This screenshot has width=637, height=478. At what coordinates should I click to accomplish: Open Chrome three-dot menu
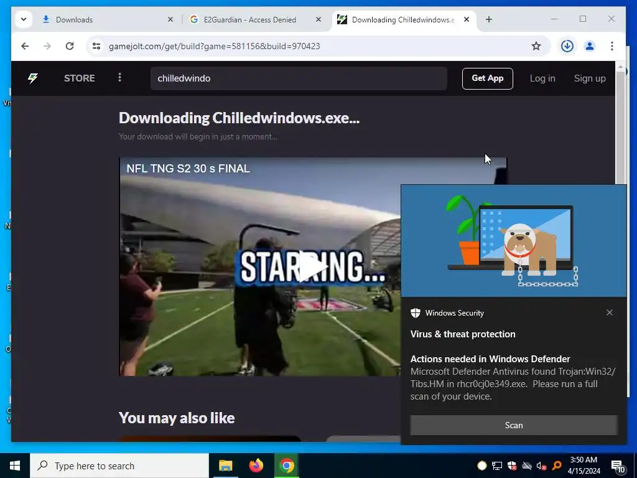[x=612, y=46]
